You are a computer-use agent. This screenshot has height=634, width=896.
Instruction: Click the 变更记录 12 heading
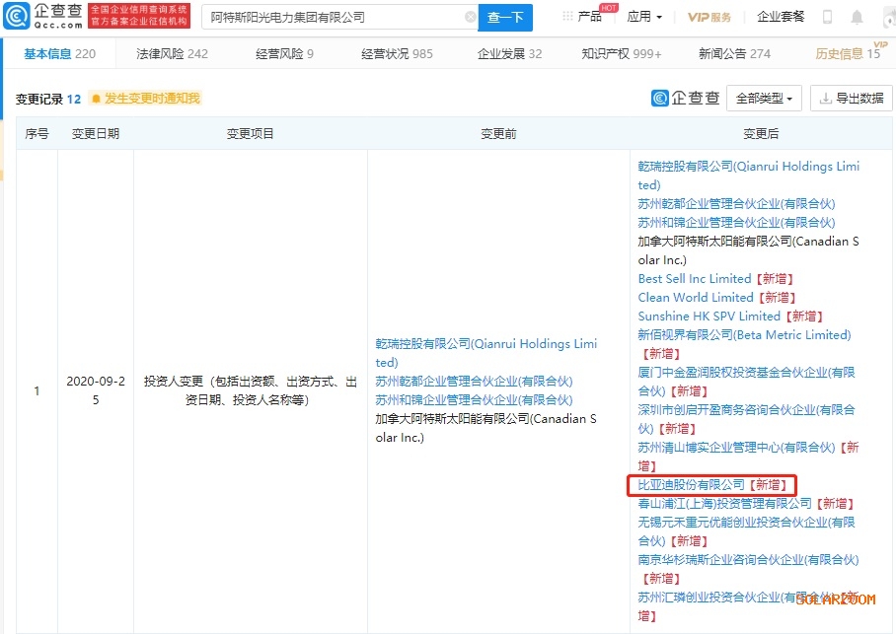tap(48, 99)
